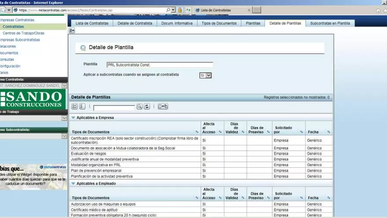Click the table search text field

tap(114, 107)
